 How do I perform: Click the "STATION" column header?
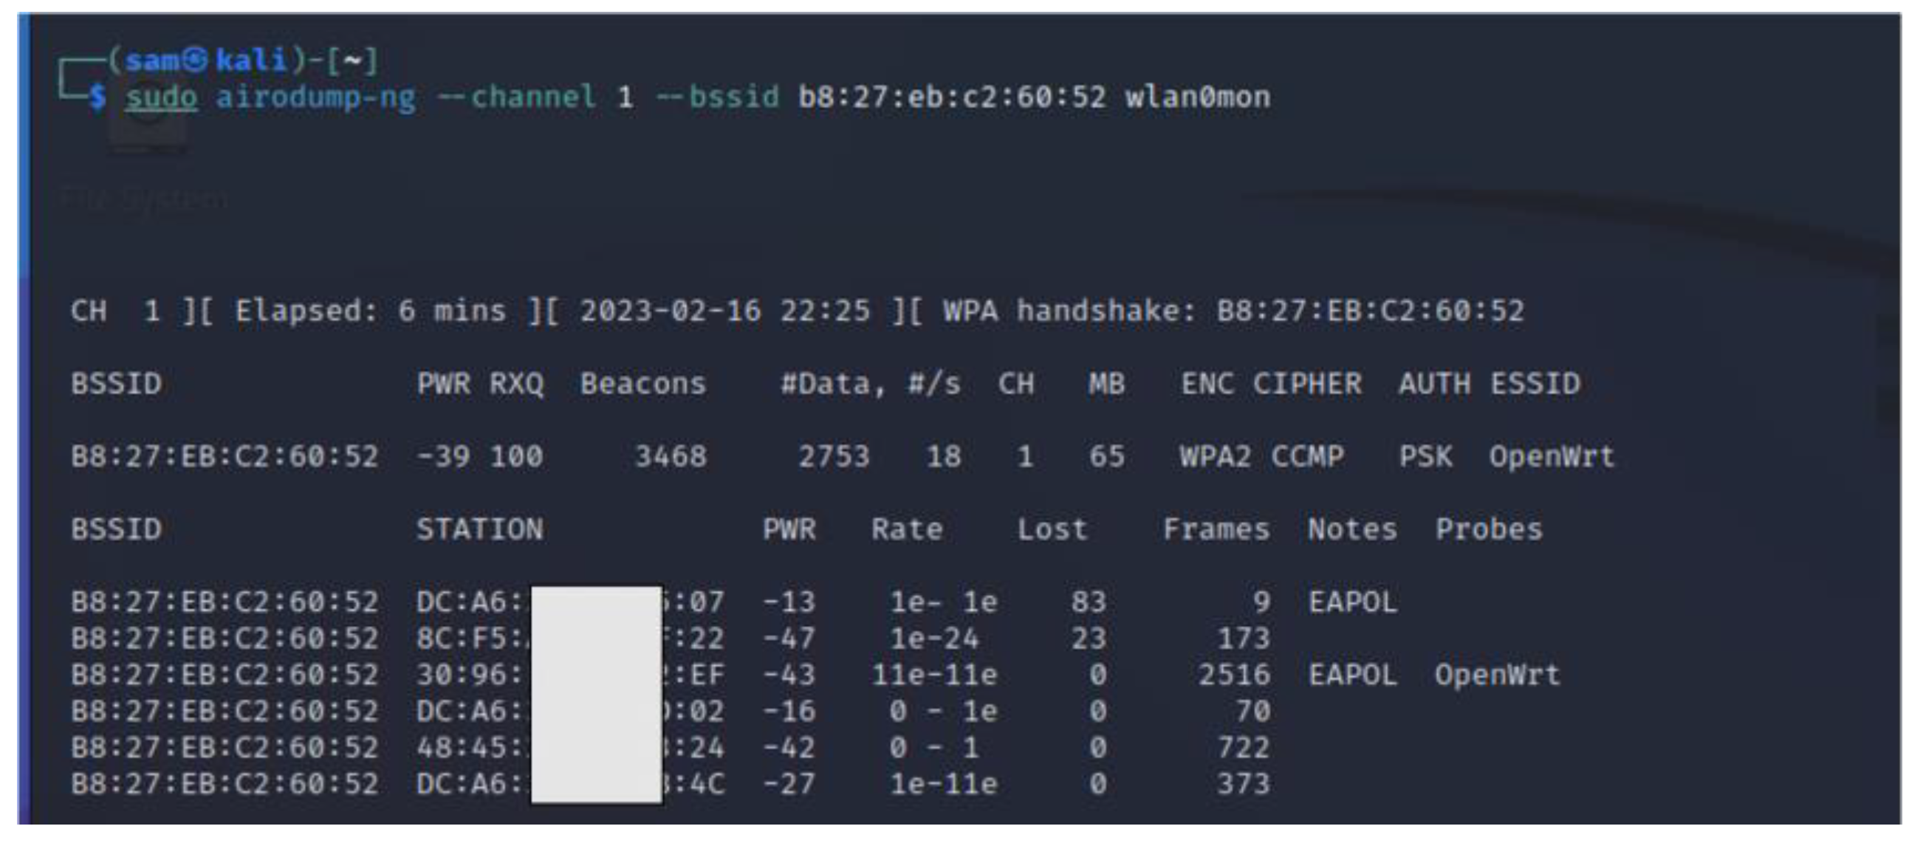[x=480, y=530]
